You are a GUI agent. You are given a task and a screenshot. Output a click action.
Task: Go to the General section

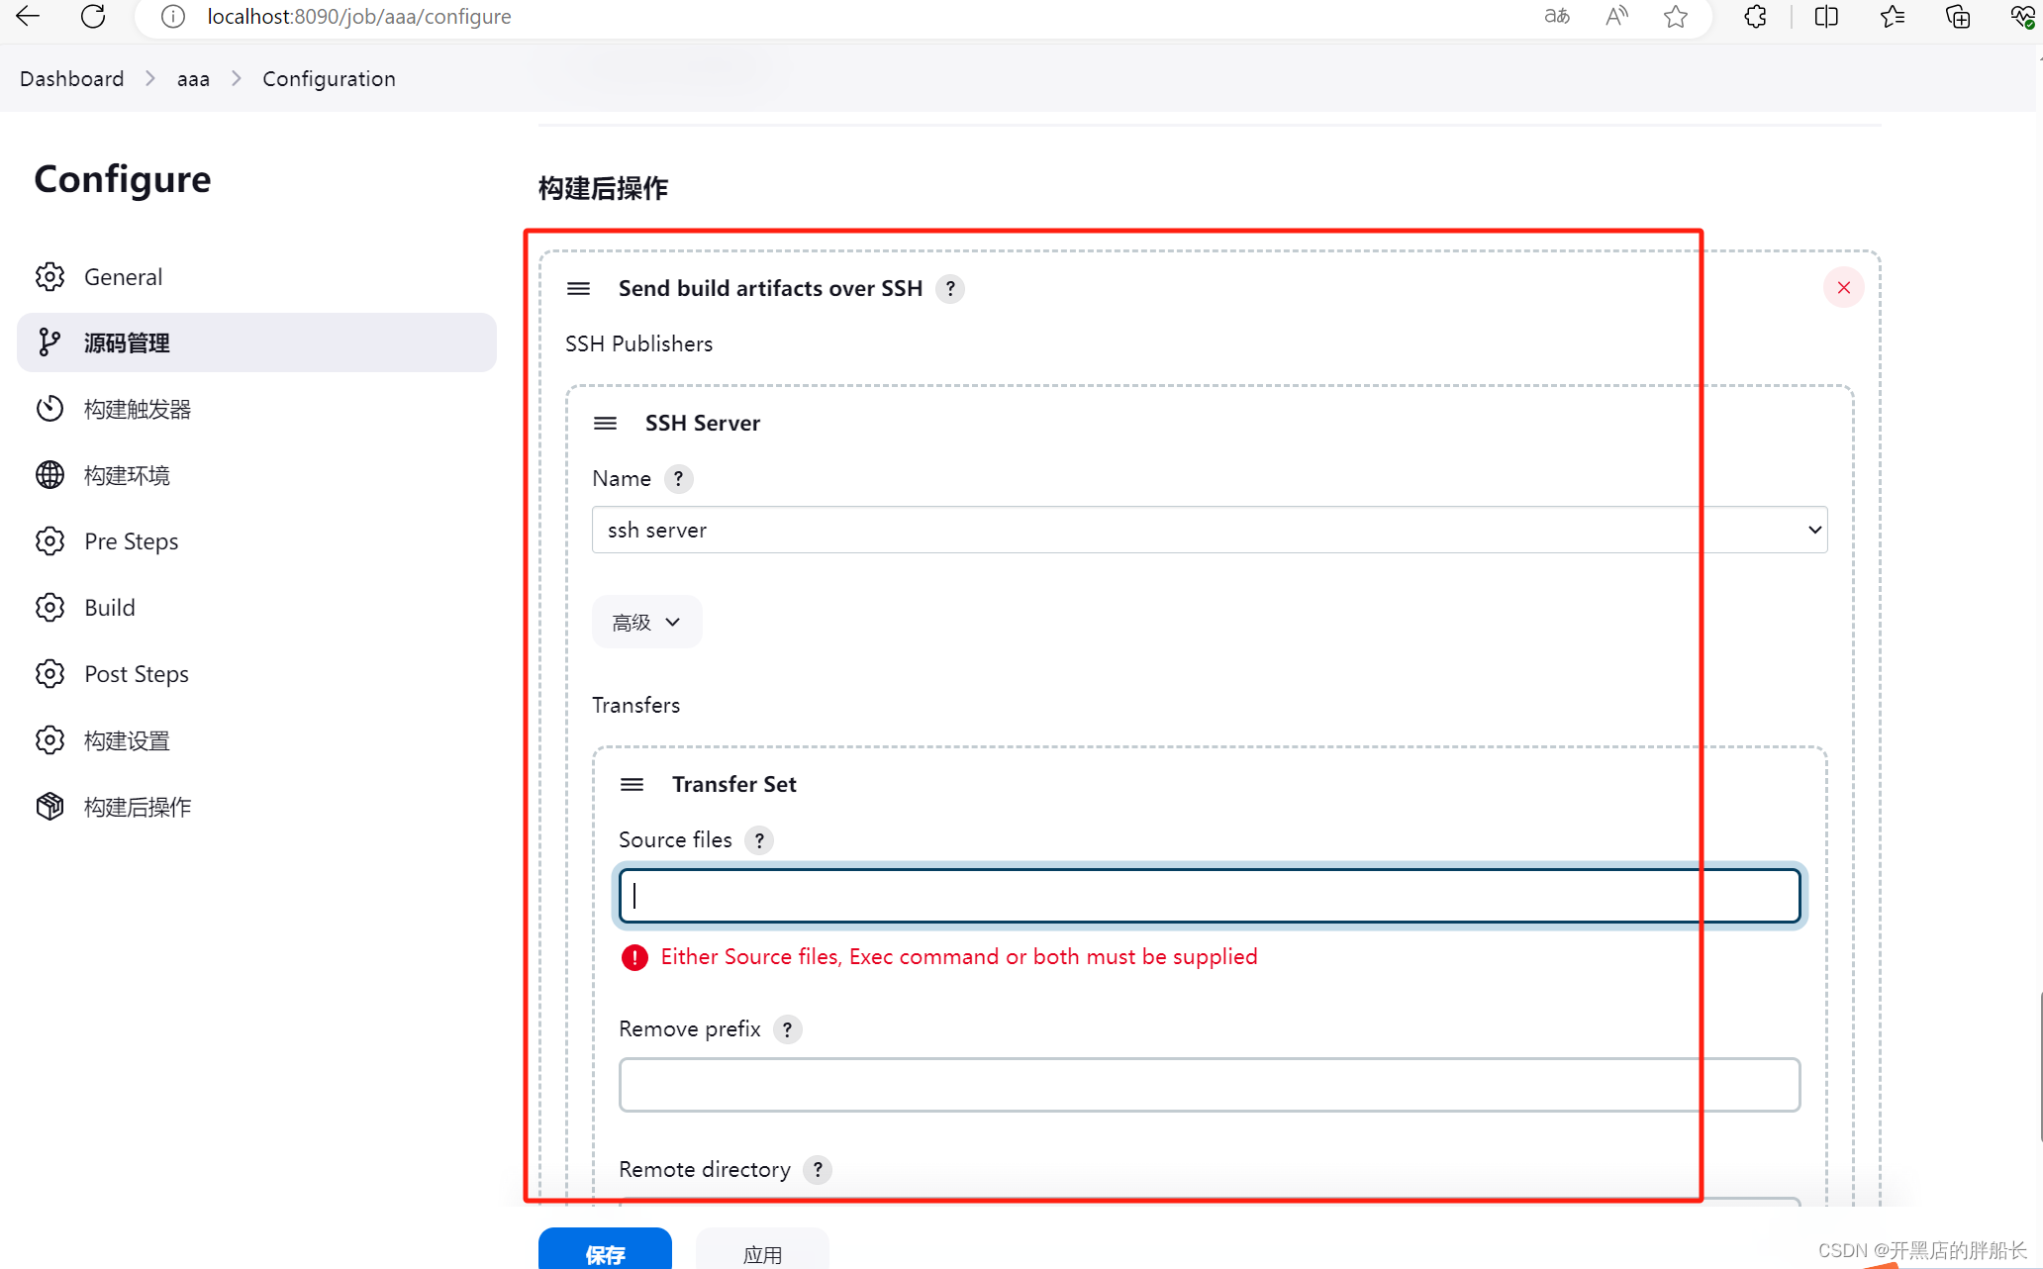pyautogui.click(x=256, y=277)
